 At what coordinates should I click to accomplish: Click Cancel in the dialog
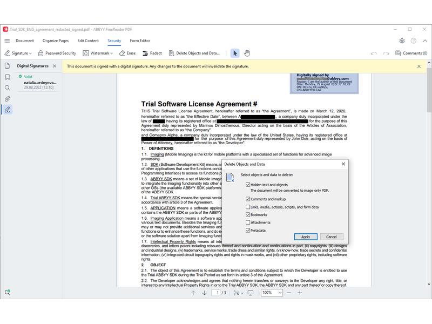click(332, 237)
